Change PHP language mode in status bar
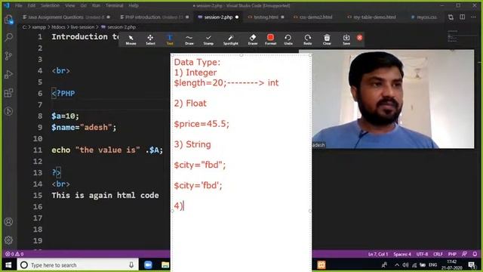 (452, 254)
